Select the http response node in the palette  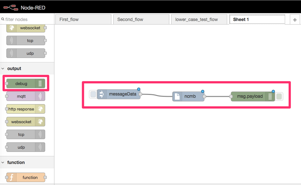click(25, 109)
